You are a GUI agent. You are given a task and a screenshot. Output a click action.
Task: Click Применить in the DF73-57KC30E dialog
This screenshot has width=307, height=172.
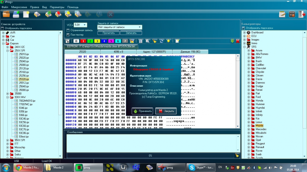pos(142,111)
